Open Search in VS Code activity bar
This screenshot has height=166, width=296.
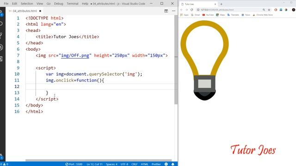(x=1, y=24)
